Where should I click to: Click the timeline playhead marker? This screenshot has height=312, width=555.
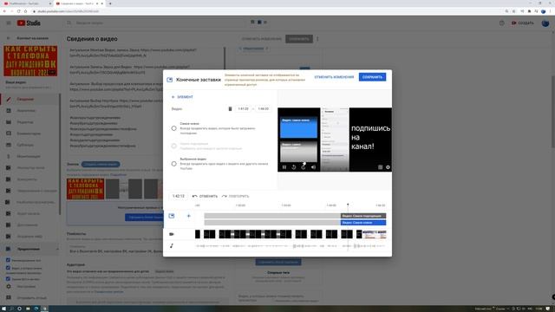pos(348,205)
